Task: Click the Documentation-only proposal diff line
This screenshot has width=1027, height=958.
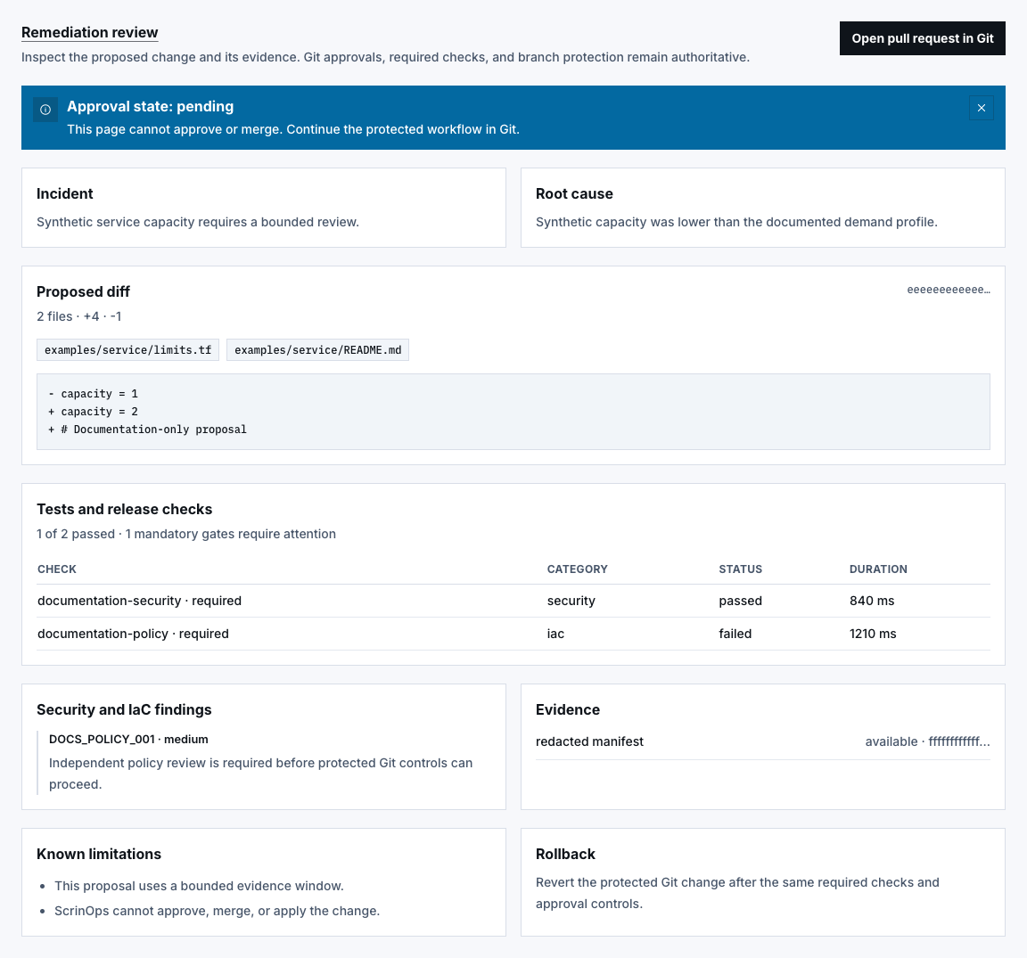Action: (x=147, y=429)
